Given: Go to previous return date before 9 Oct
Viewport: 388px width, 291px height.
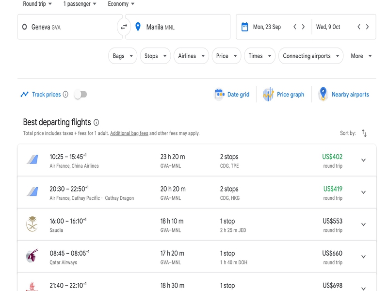Looking at the screenshot, I should [359, 27].
